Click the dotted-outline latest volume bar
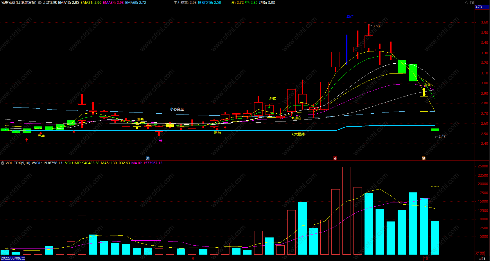Image resolution: width=490 pixels, height=261 pixels. pos(435,221)
